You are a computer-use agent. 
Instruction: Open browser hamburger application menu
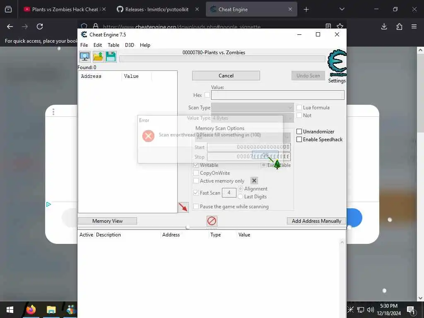(414, 26)
